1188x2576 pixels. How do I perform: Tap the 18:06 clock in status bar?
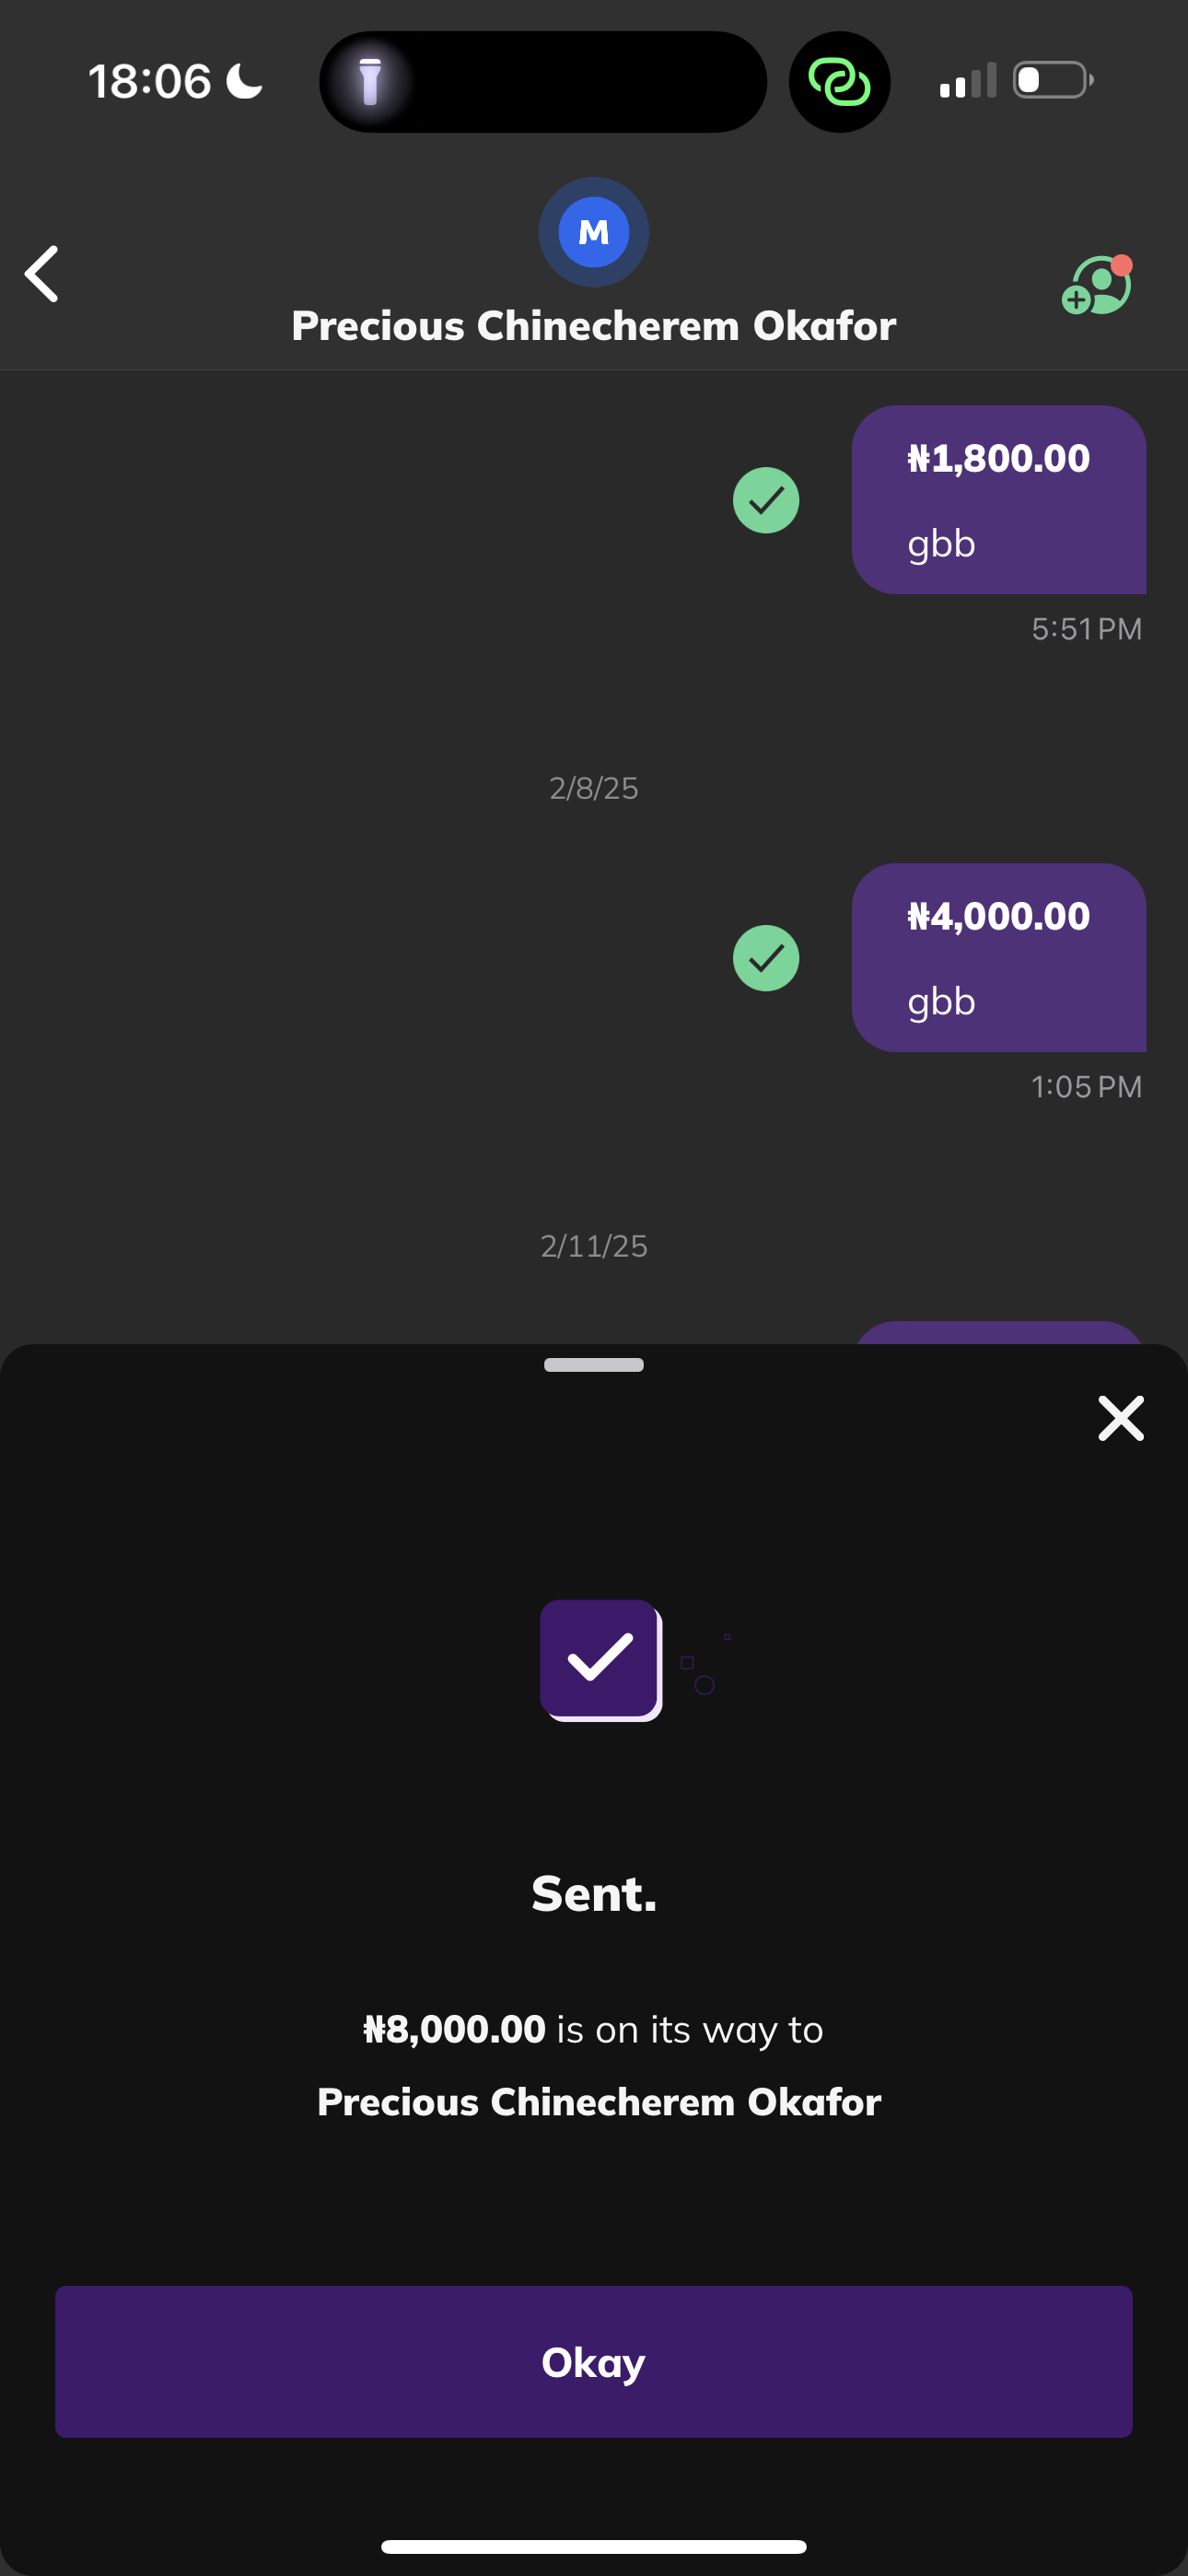pos(150,82)
